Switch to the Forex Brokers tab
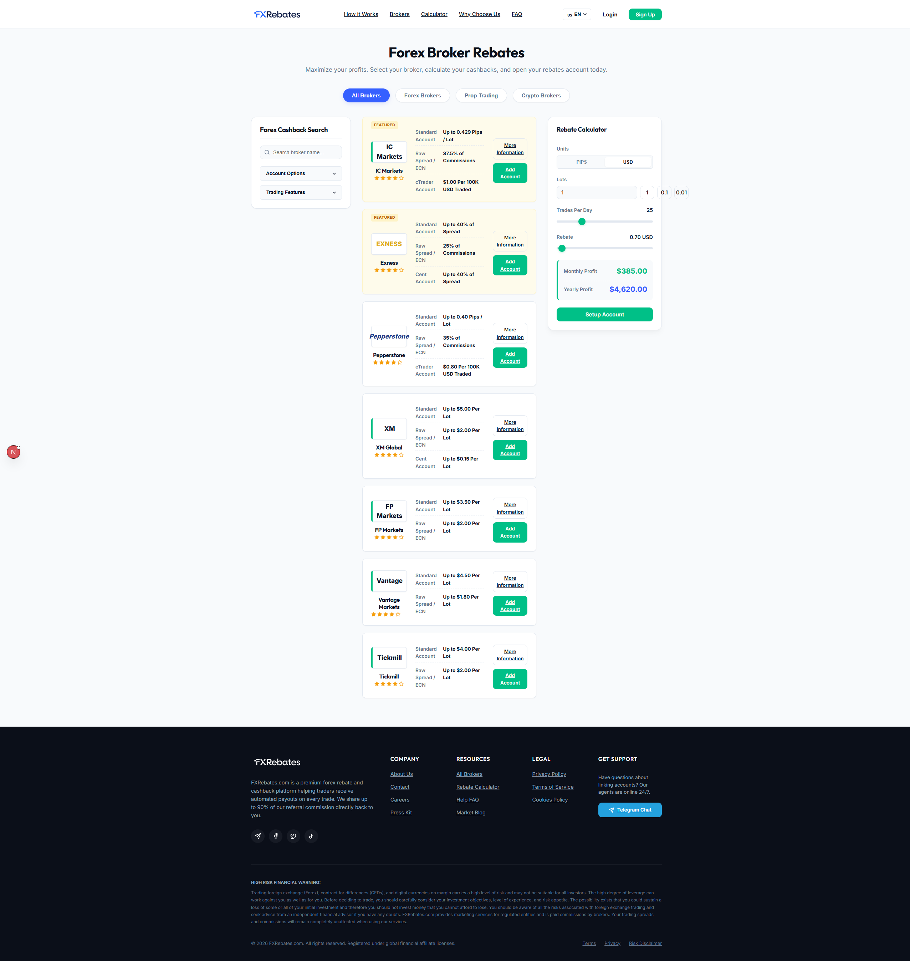 point(423,96)
